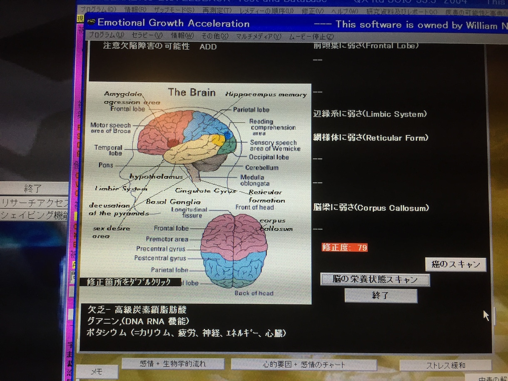This screenshot has height=381, width=508.
Task: Click 終了 button below the nutrition scan
Action: (x=381, y=296)
